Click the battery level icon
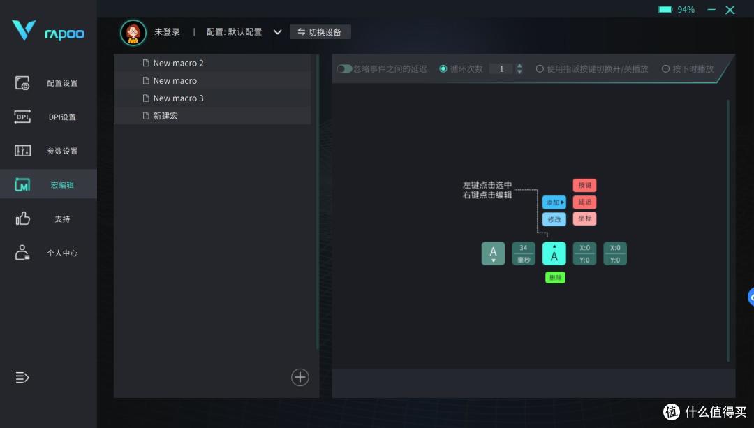 pos(665,9)
